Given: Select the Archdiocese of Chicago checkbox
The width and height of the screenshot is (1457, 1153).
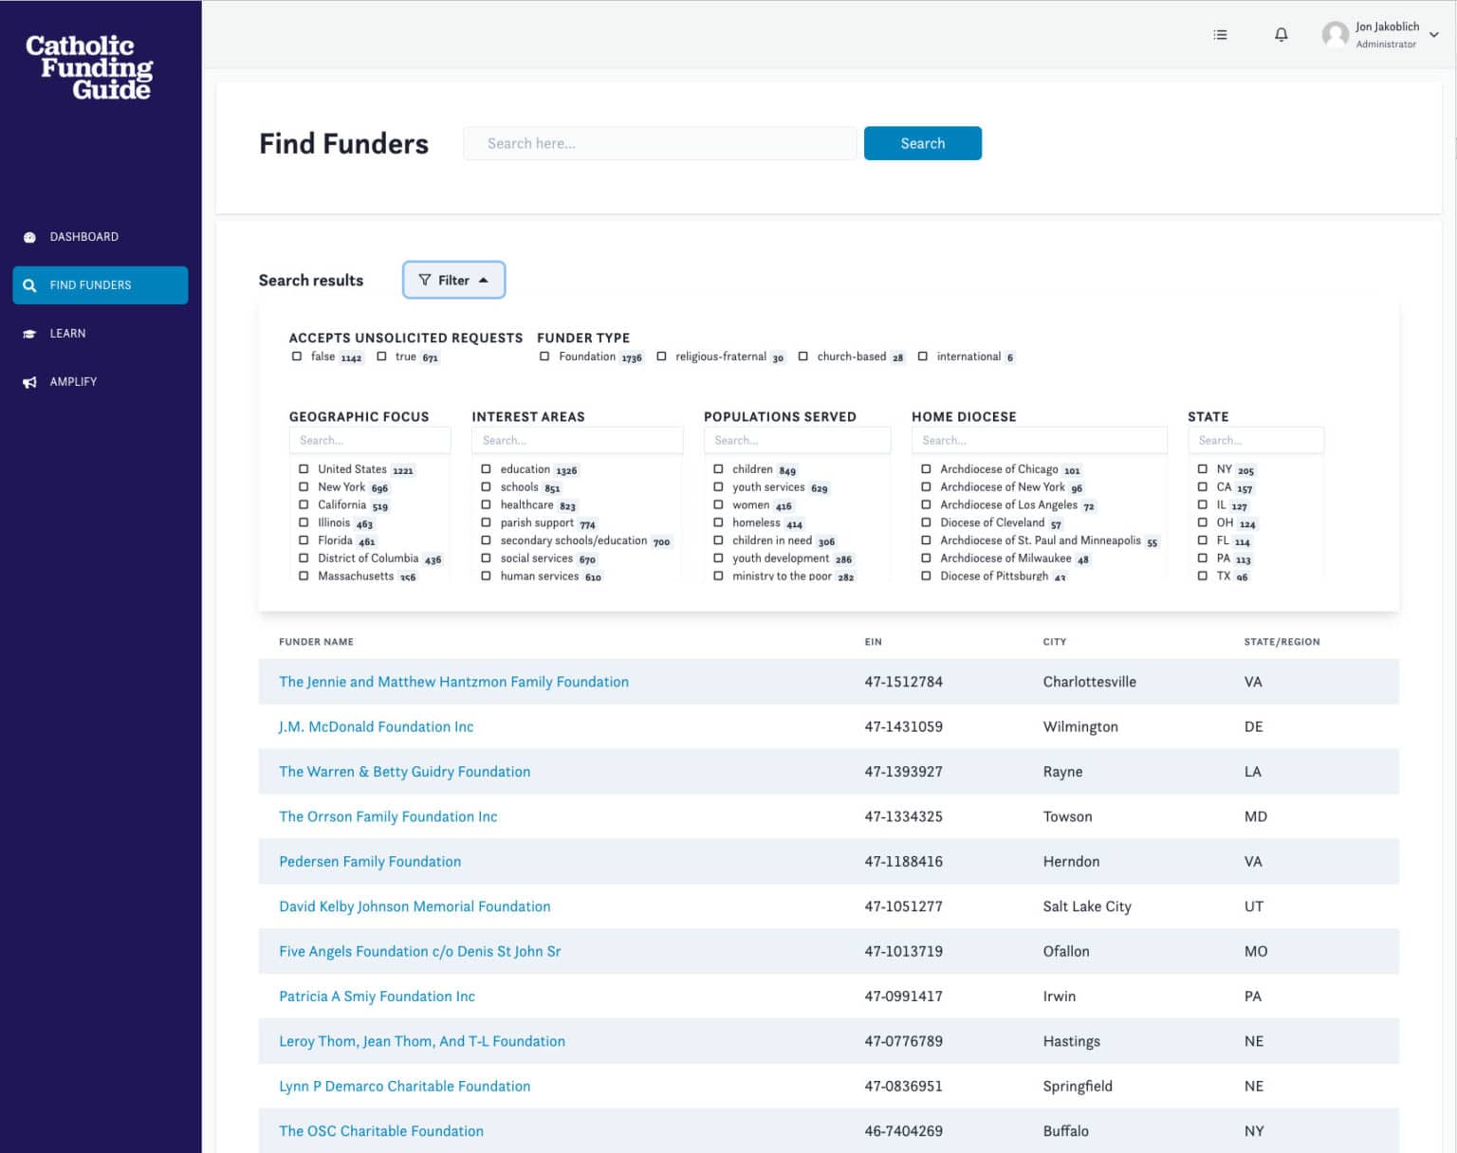Looking at the screenshot, I should [926, 469].
